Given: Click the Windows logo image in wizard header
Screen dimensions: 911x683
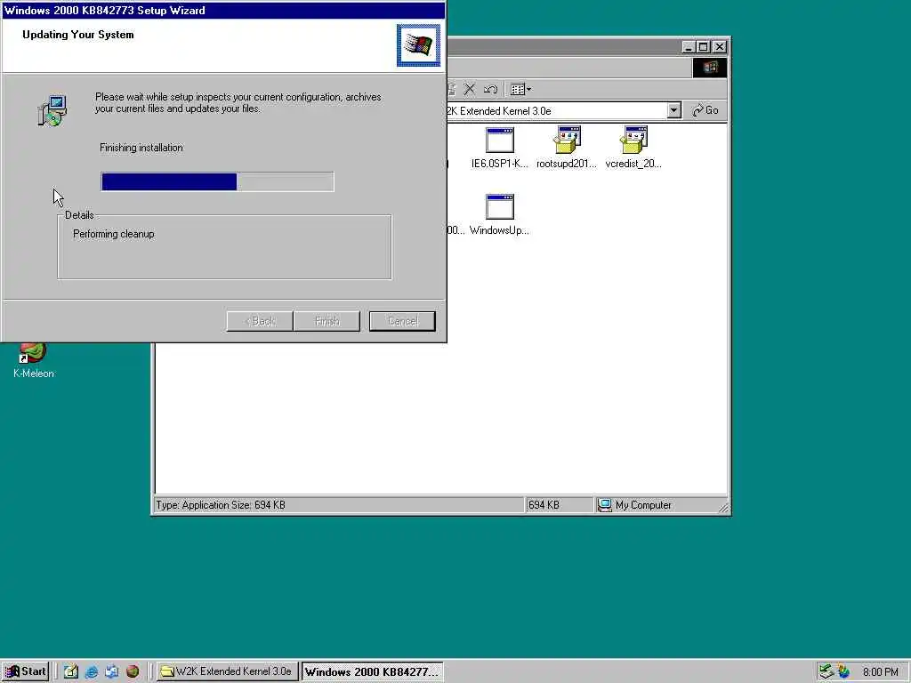Looking at the screenshot, I should point(418,45).
